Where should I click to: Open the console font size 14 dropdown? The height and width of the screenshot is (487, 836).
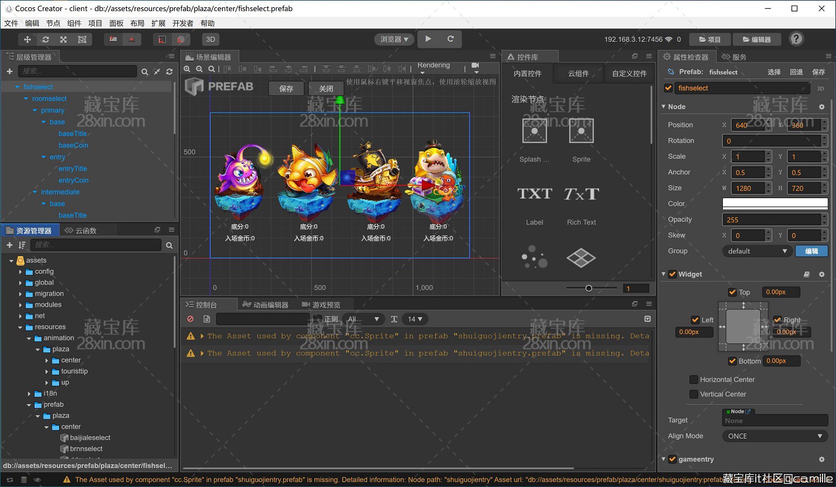415,319
